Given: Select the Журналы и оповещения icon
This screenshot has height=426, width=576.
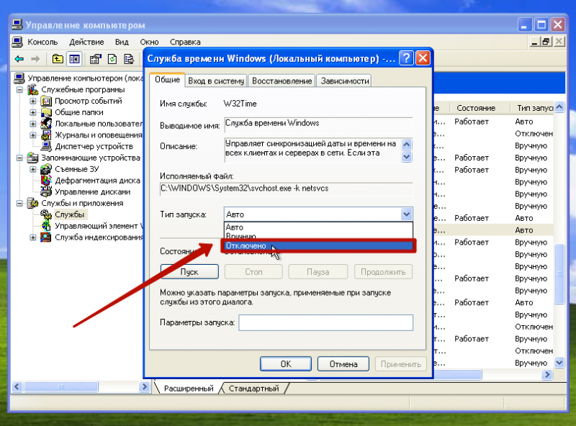Looking at the screenshot, I should tap(46, 135).
